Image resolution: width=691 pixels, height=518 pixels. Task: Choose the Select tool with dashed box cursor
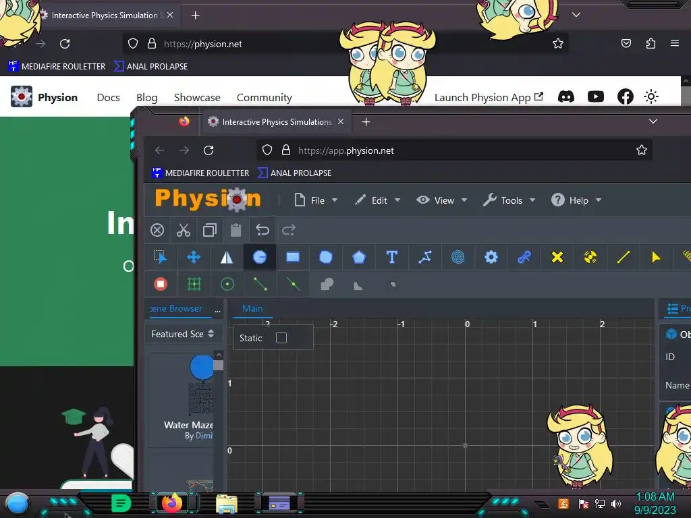tap(161, 257)
